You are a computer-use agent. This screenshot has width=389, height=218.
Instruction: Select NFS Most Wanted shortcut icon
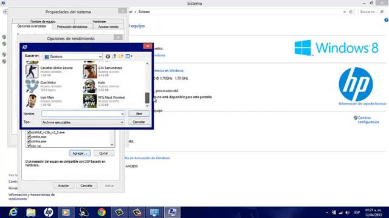pos(90,101)
